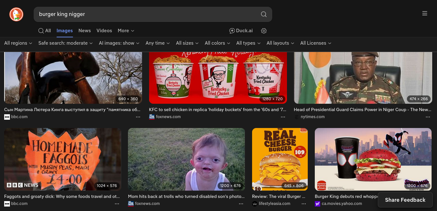Open the bronze statue thumbnail
This screenshot has width=437, height=211.
pyautogui.click(x=73, y=78)
